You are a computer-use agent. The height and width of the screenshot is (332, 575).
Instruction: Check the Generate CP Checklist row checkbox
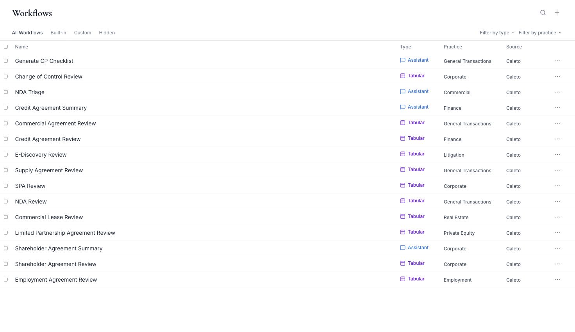[x=6, y=61]
